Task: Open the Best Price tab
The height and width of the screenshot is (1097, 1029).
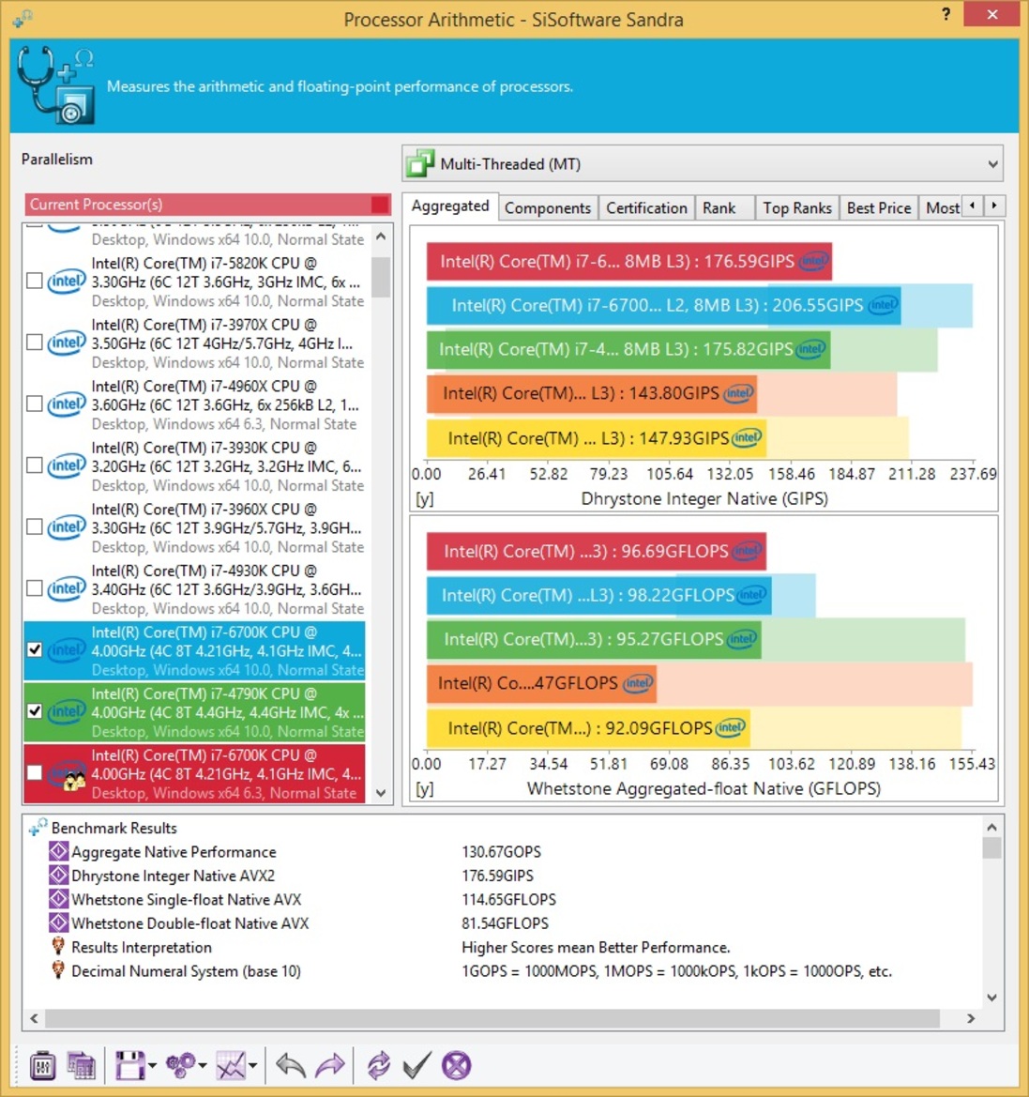Action: pos(879,207)
